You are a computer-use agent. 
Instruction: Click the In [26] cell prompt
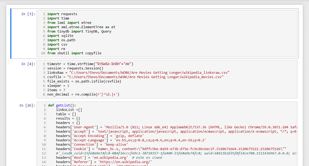[x=27, y=105]
